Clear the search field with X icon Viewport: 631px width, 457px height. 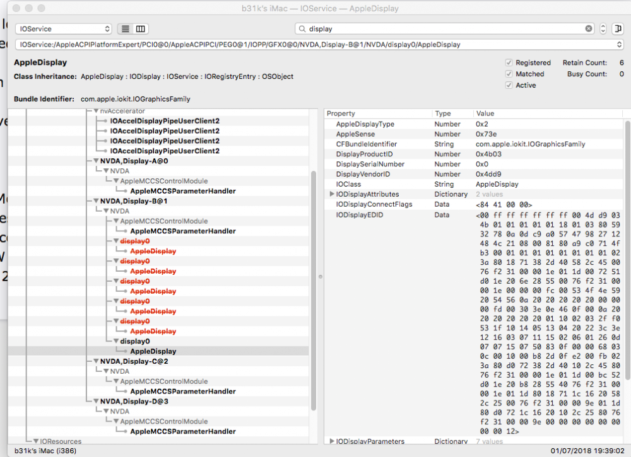(588, 28)
